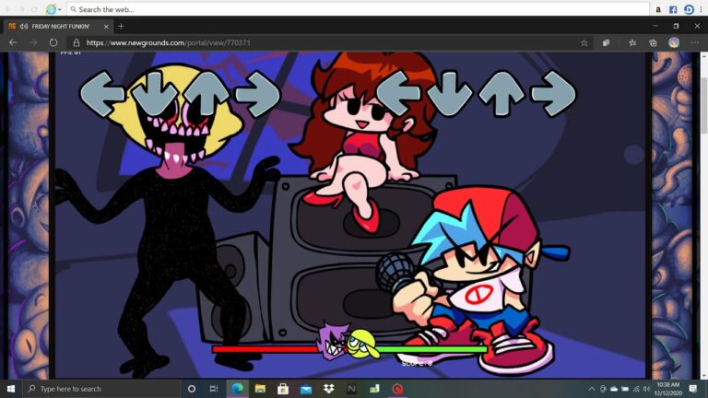The width and height of the screenshot is (708, 398).
Task: View site info via the padlock icon
Action: point(77,43)
